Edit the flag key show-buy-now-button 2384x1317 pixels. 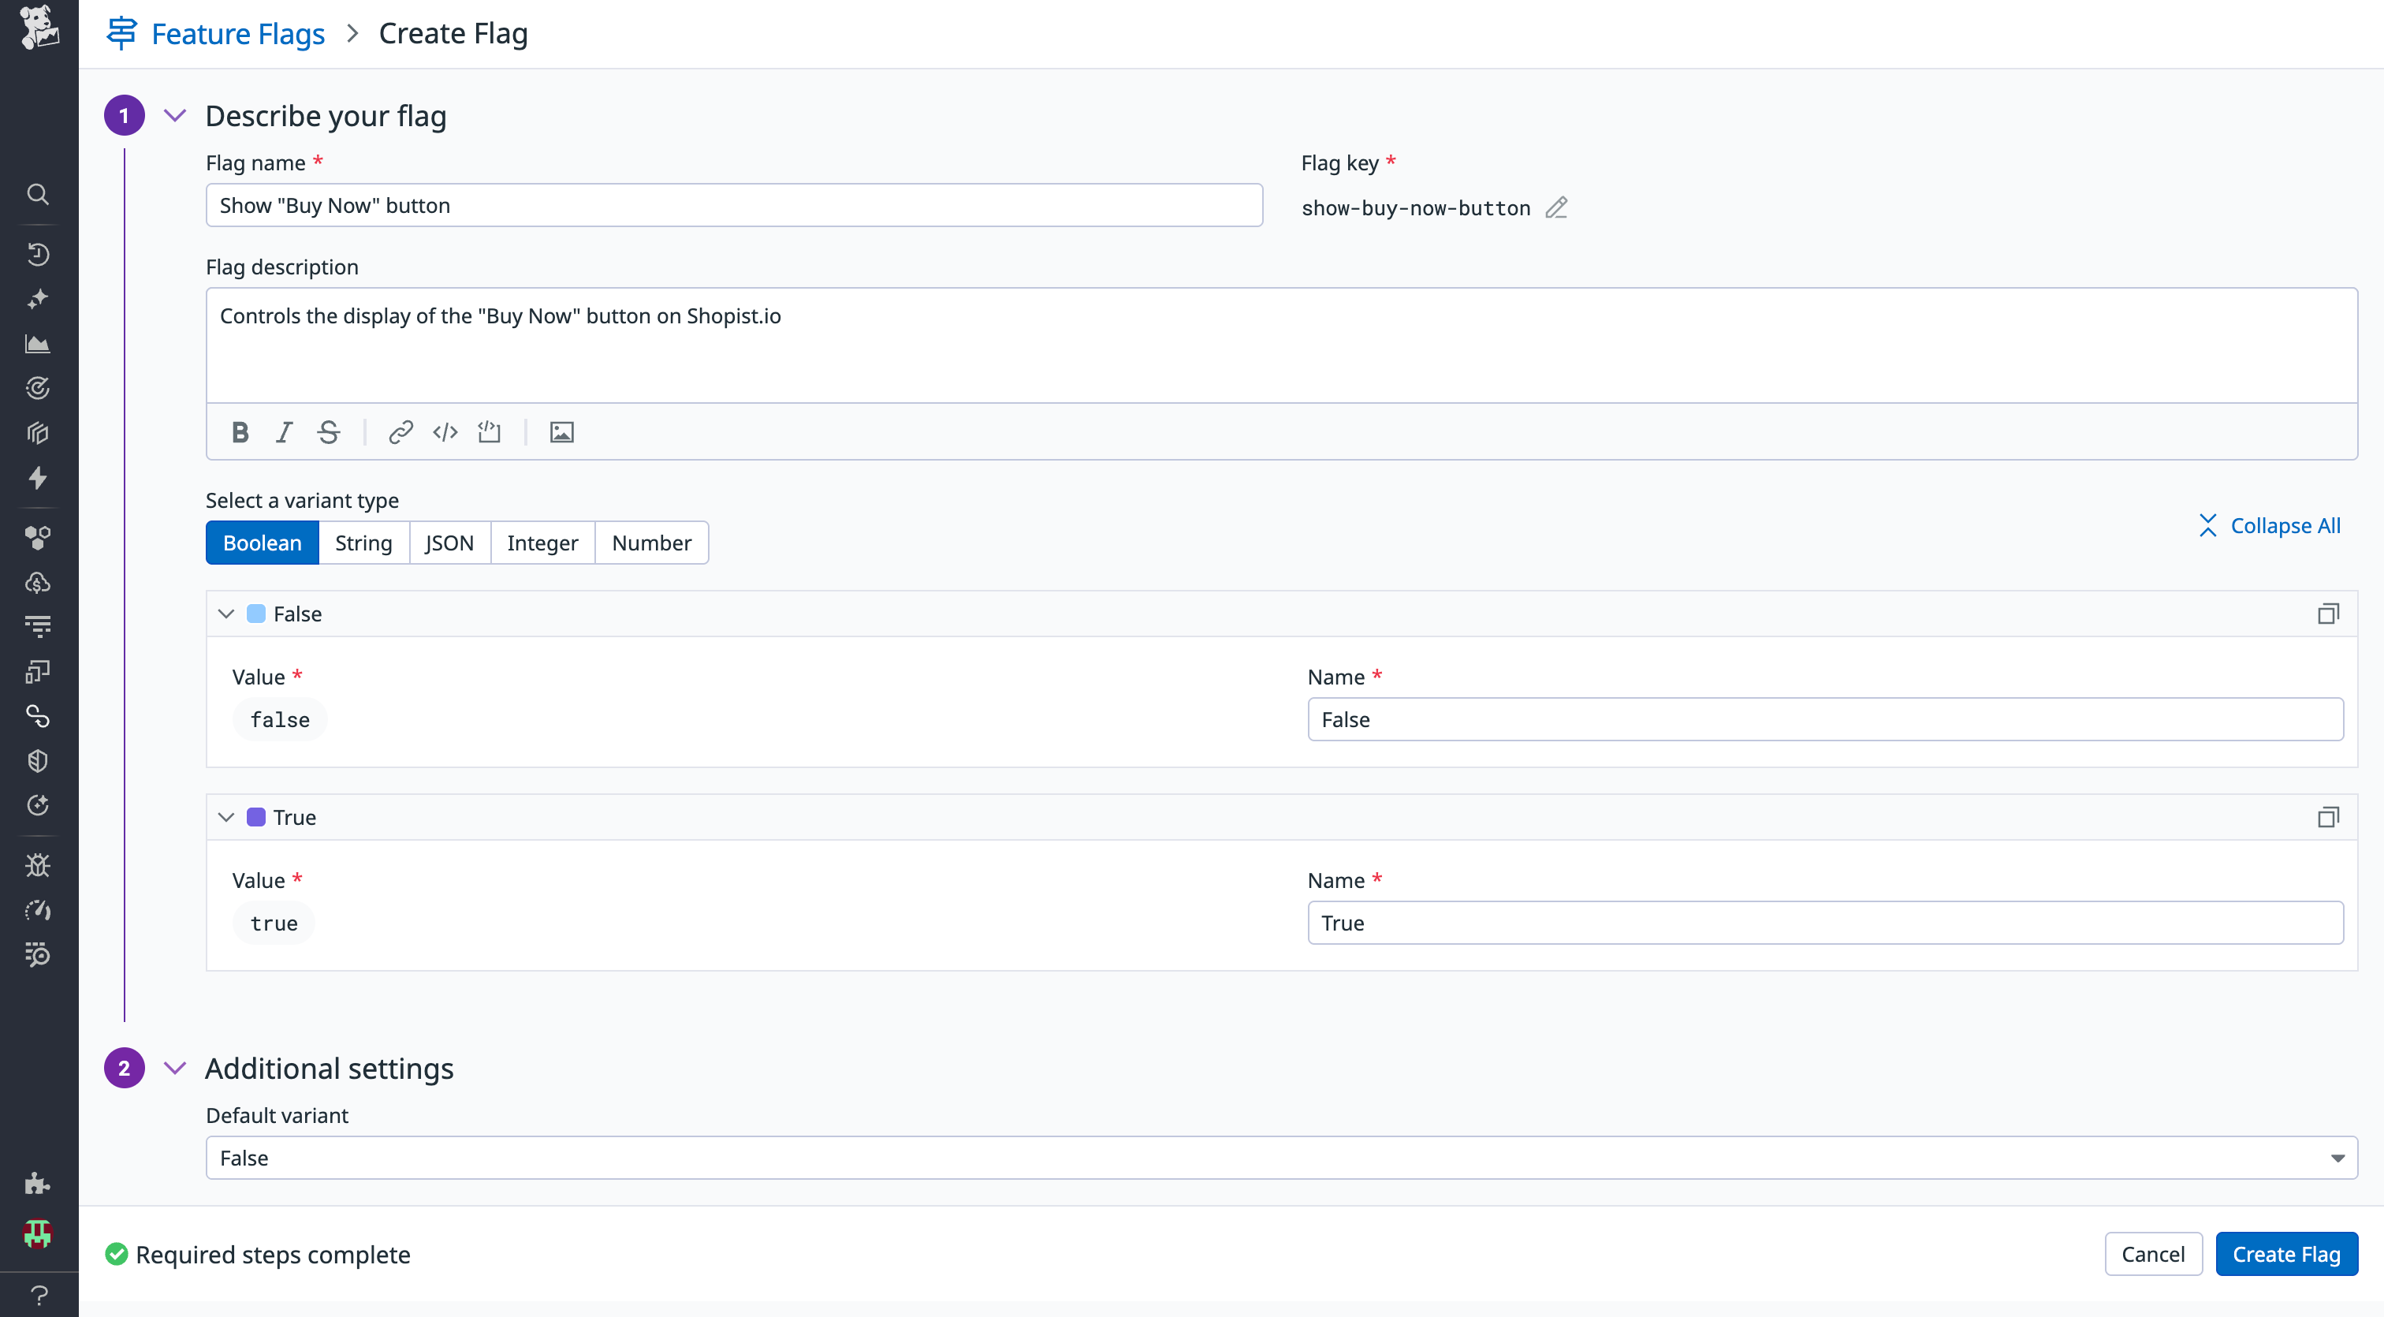pyautogui.click(x=1557, y=207)
